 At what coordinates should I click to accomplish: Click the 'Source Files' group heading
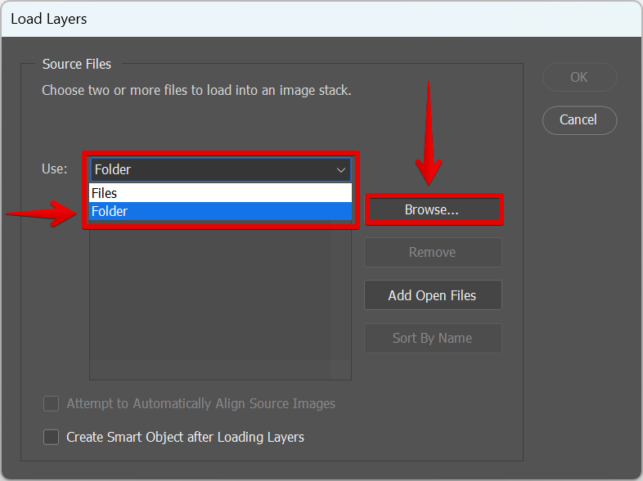(77, 64)
